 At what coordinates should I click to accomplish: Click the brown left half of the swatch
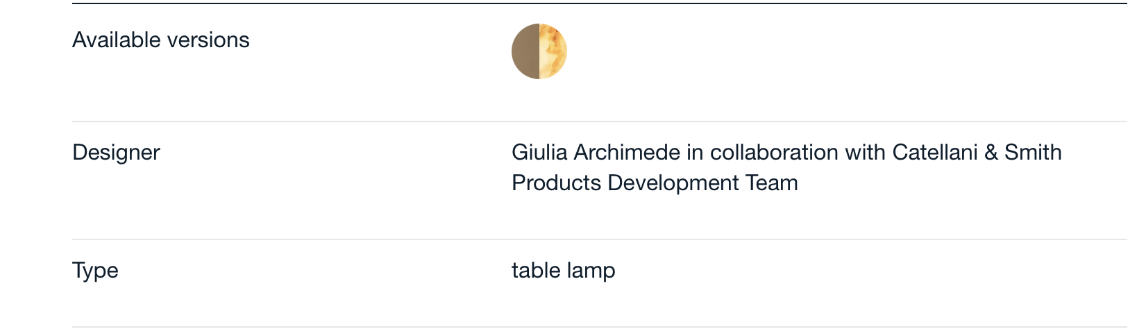(x=525, y=51)
